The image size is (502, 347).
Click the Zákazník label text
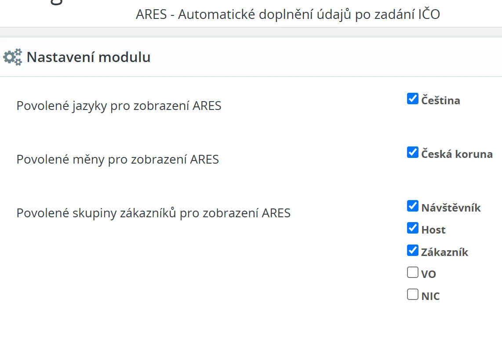coord(444,252)
